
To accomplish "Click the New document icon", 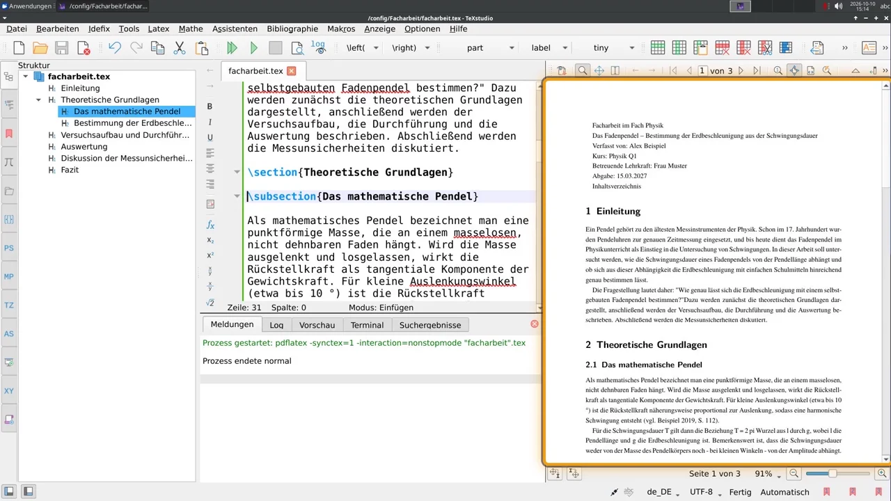I will point(19,48).
